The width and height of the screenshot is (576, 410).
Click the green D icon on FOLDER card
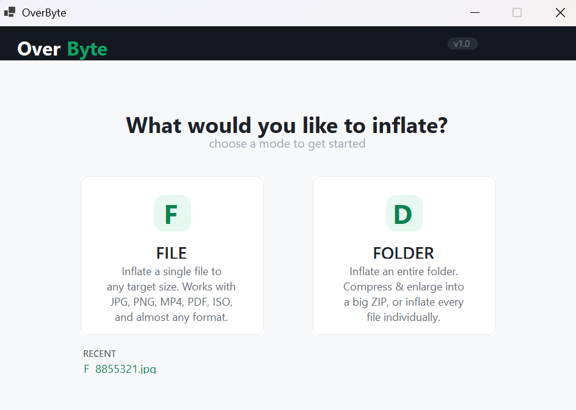404,214
